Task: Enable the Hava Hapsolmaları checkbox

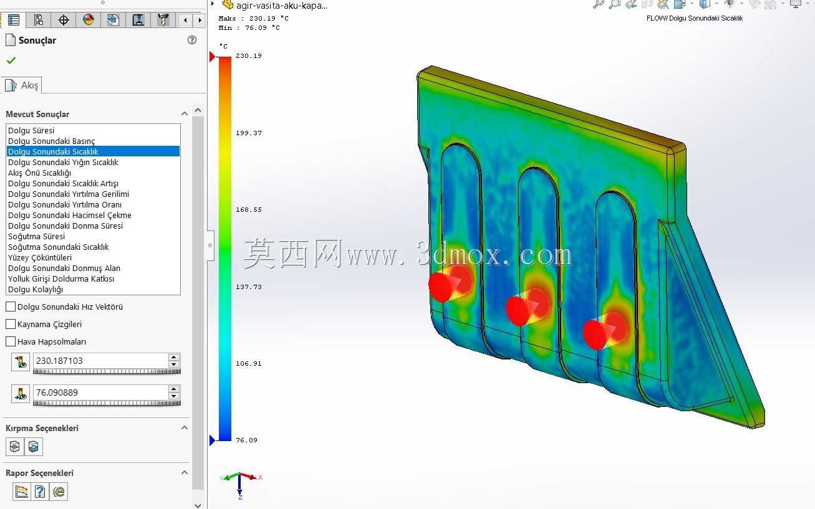Action: pyautogui.click(x=11, y=341)
